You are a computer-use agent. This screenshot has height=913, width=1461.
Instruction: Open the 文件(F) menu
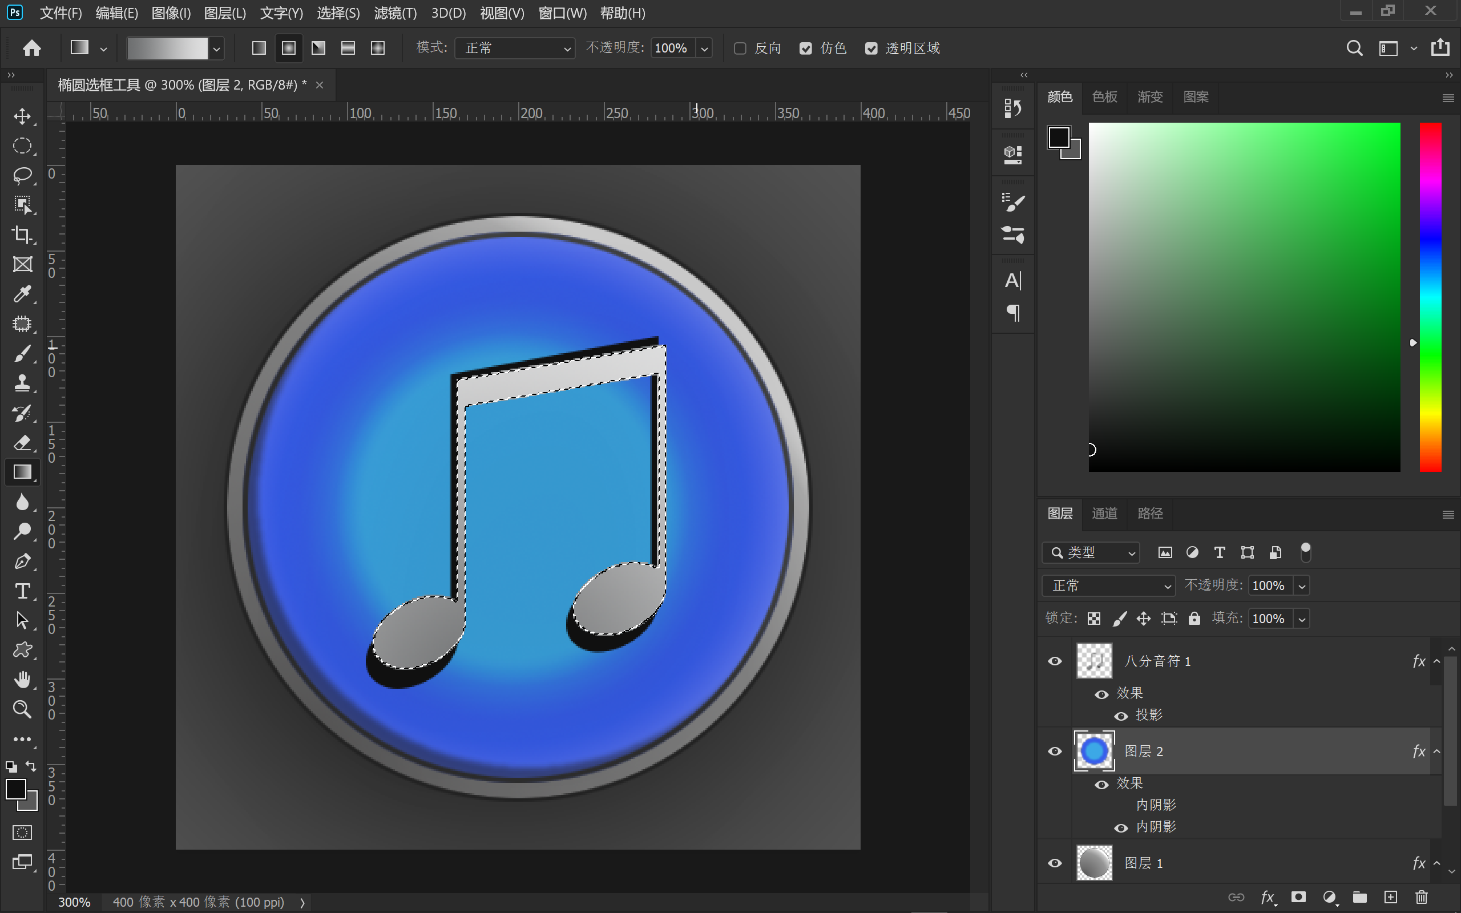pyautogui.click(x=60, y=13)
